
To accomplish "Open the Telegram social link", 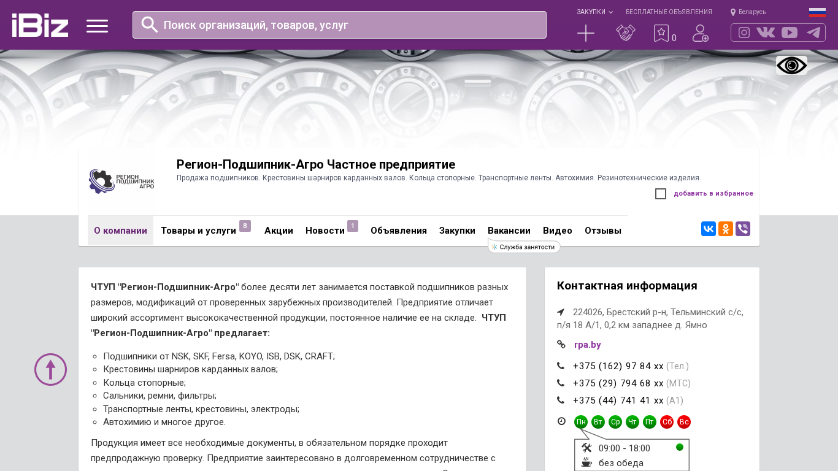I will coord(813,33).
